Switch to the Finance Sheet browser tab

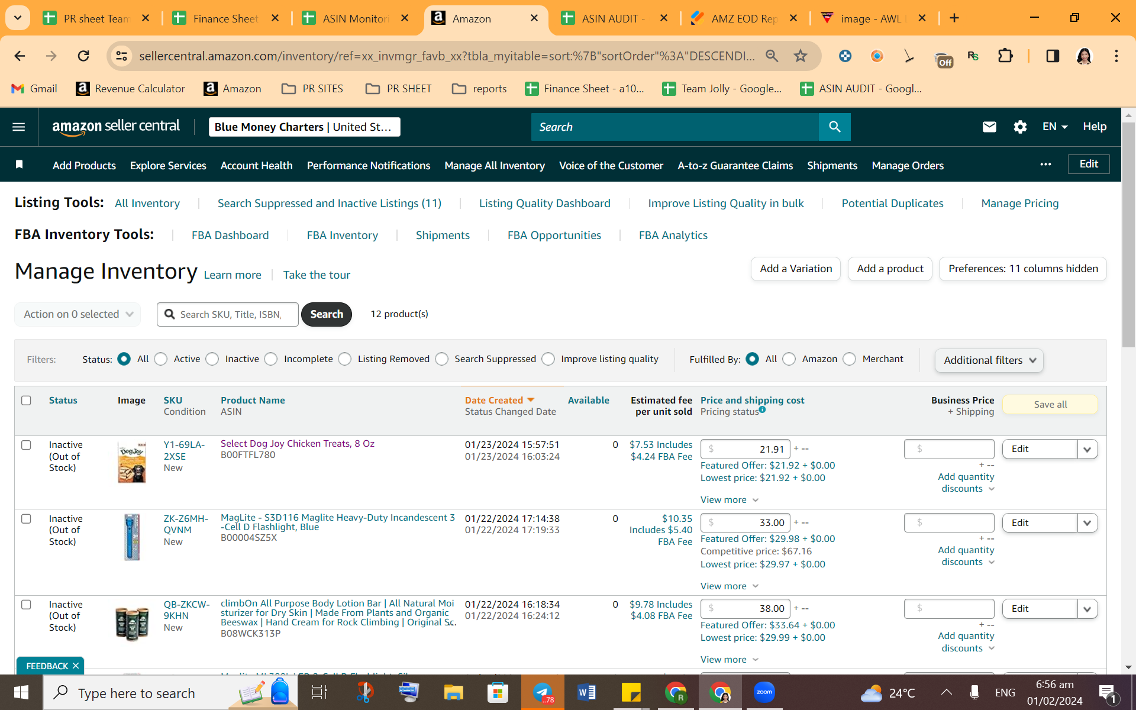[225, 18]
